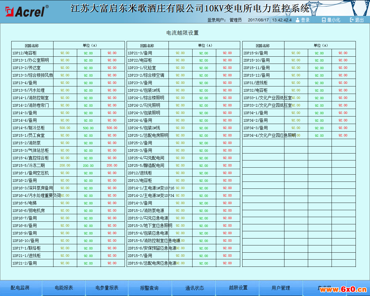
Task: Select row 1DP14-1/消防控制室
Action: 68,98
